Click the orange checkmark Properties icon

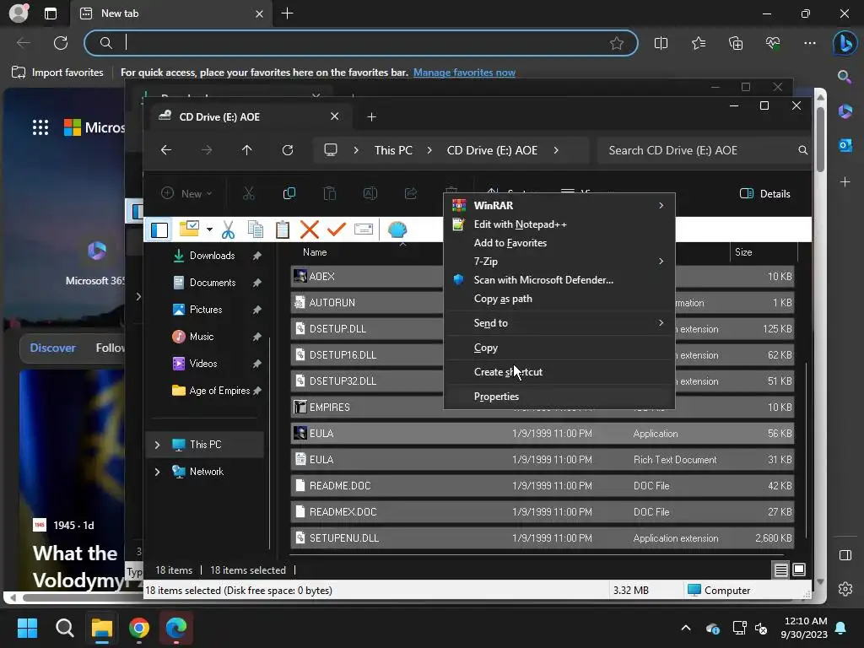[336, 229]
